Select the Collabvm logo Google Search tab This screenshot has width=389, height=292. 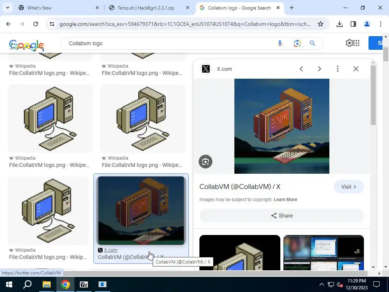click(x=240, y=8)
